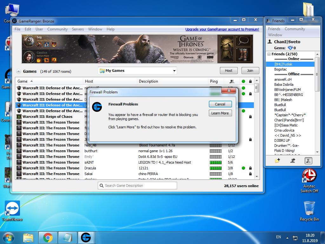Viewport: 325px width, 244px height.
Task: Toggle the show offline friends button
Action: tap(308, 160)
